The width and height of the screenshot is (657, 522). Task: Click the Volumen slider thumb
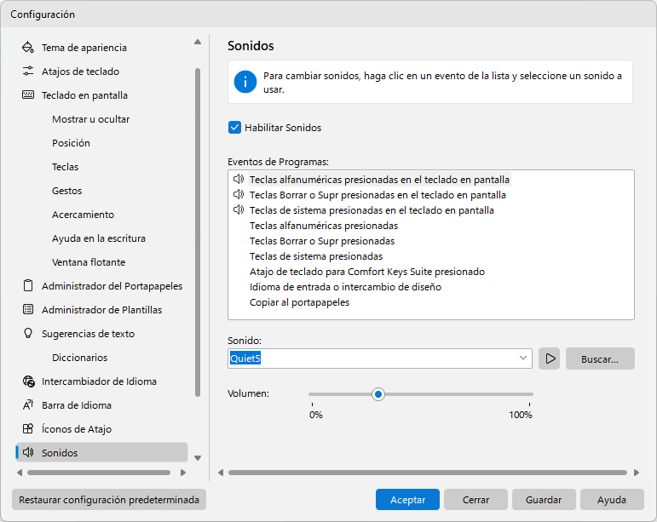(x=378, y=394)
